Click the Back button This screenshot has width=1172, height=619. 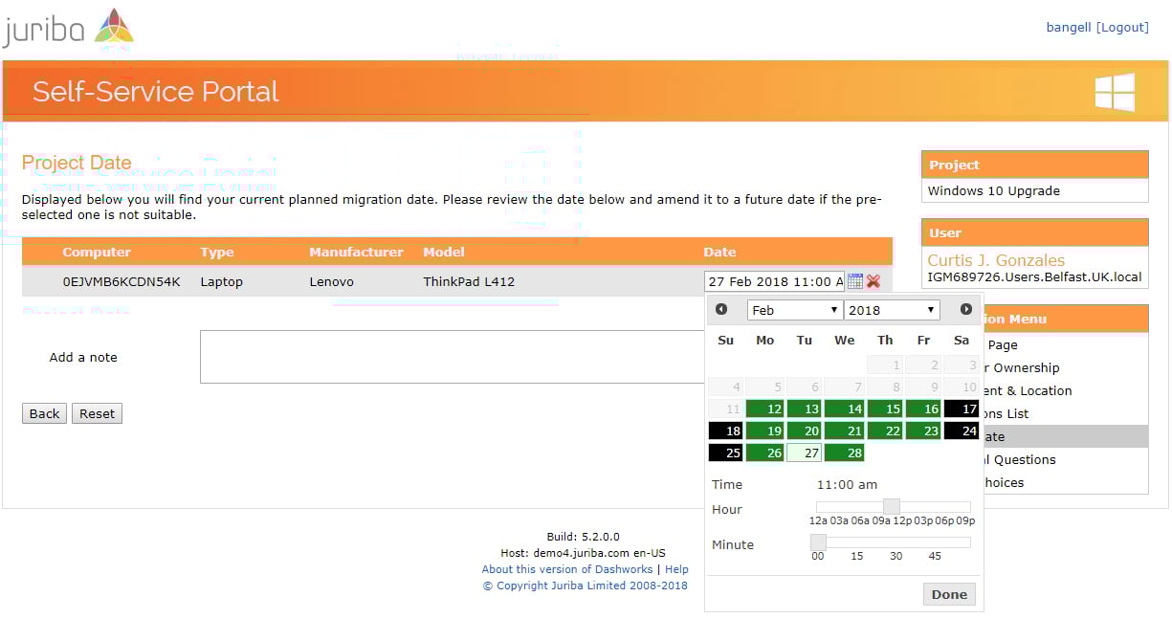pyautogui.click(x=44, y=413)
